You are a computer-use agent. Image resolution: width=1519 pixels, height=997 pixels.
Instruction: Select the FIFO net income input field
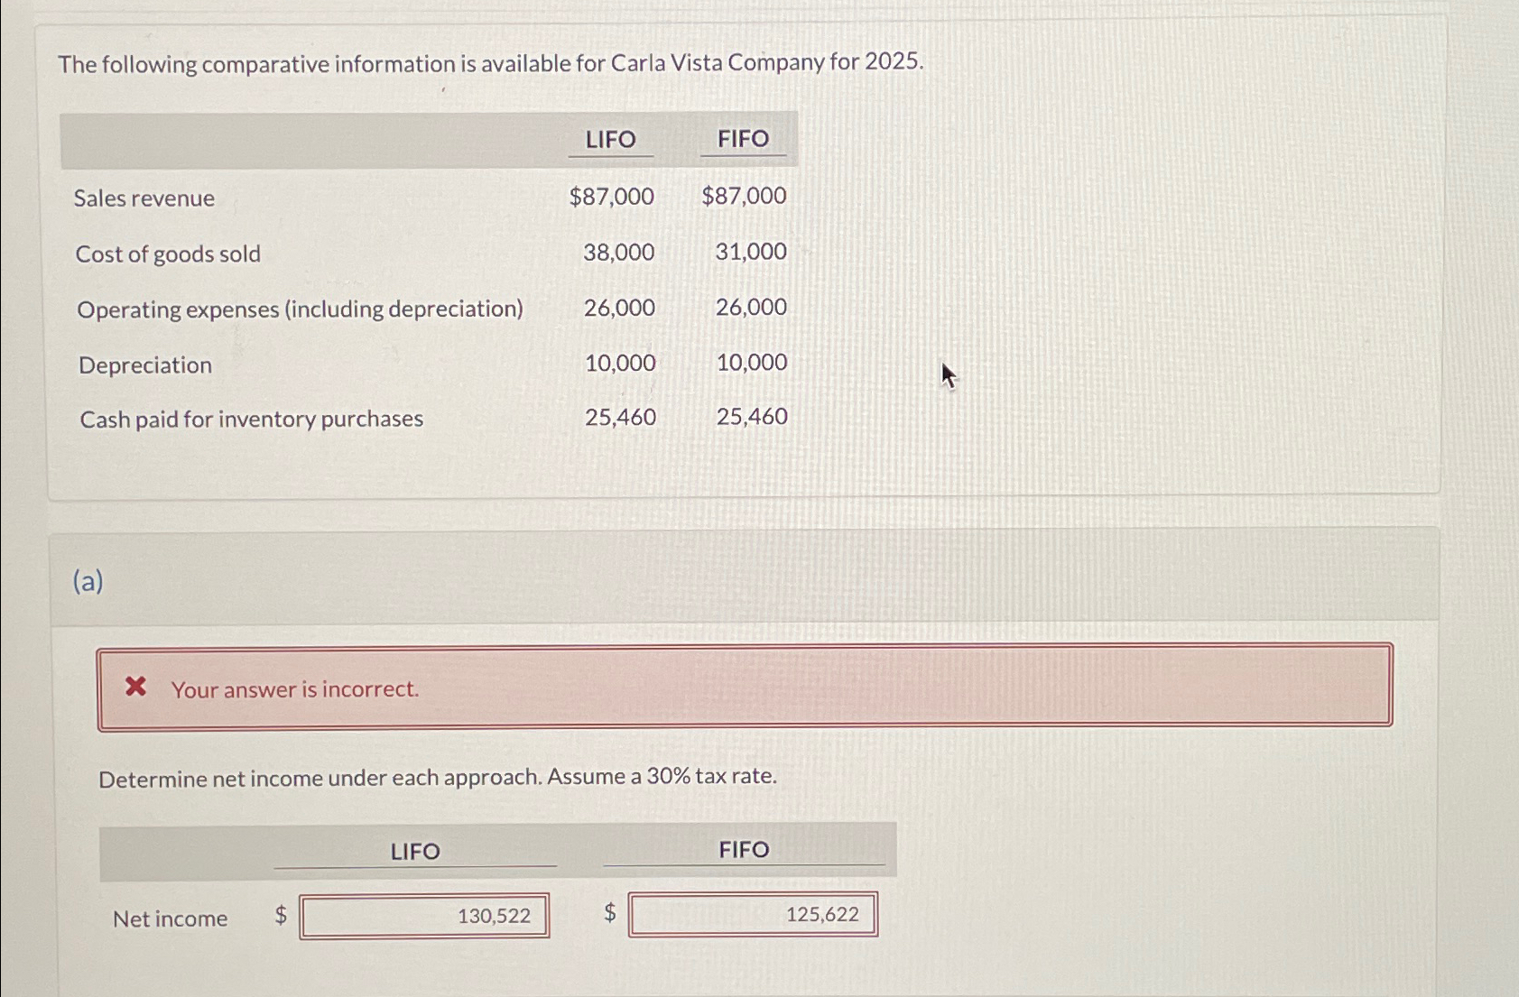753,914
